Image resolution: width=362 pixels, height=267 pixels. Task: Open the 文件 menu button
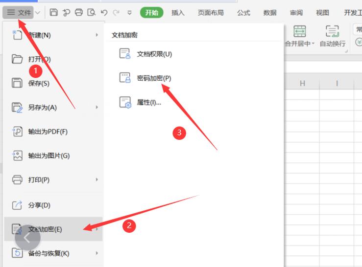pyautogui.click(x=19, y=13)
